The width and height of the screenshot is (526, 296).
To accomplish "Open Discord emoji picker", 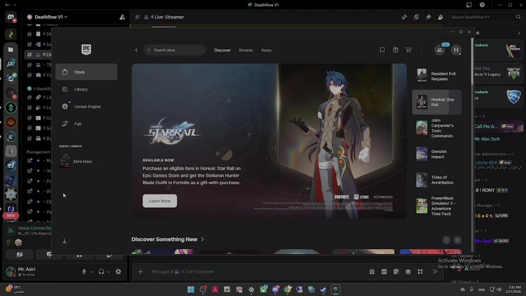I will click(408, 272).
